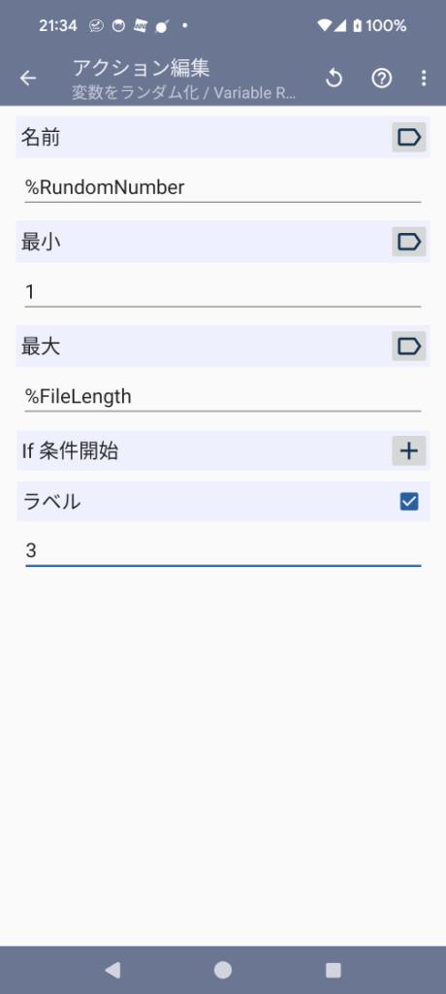The height and width of the screenshot is (994, 446).
Task: Tap the ラベル section header
Action: click(x=223, y=502)
